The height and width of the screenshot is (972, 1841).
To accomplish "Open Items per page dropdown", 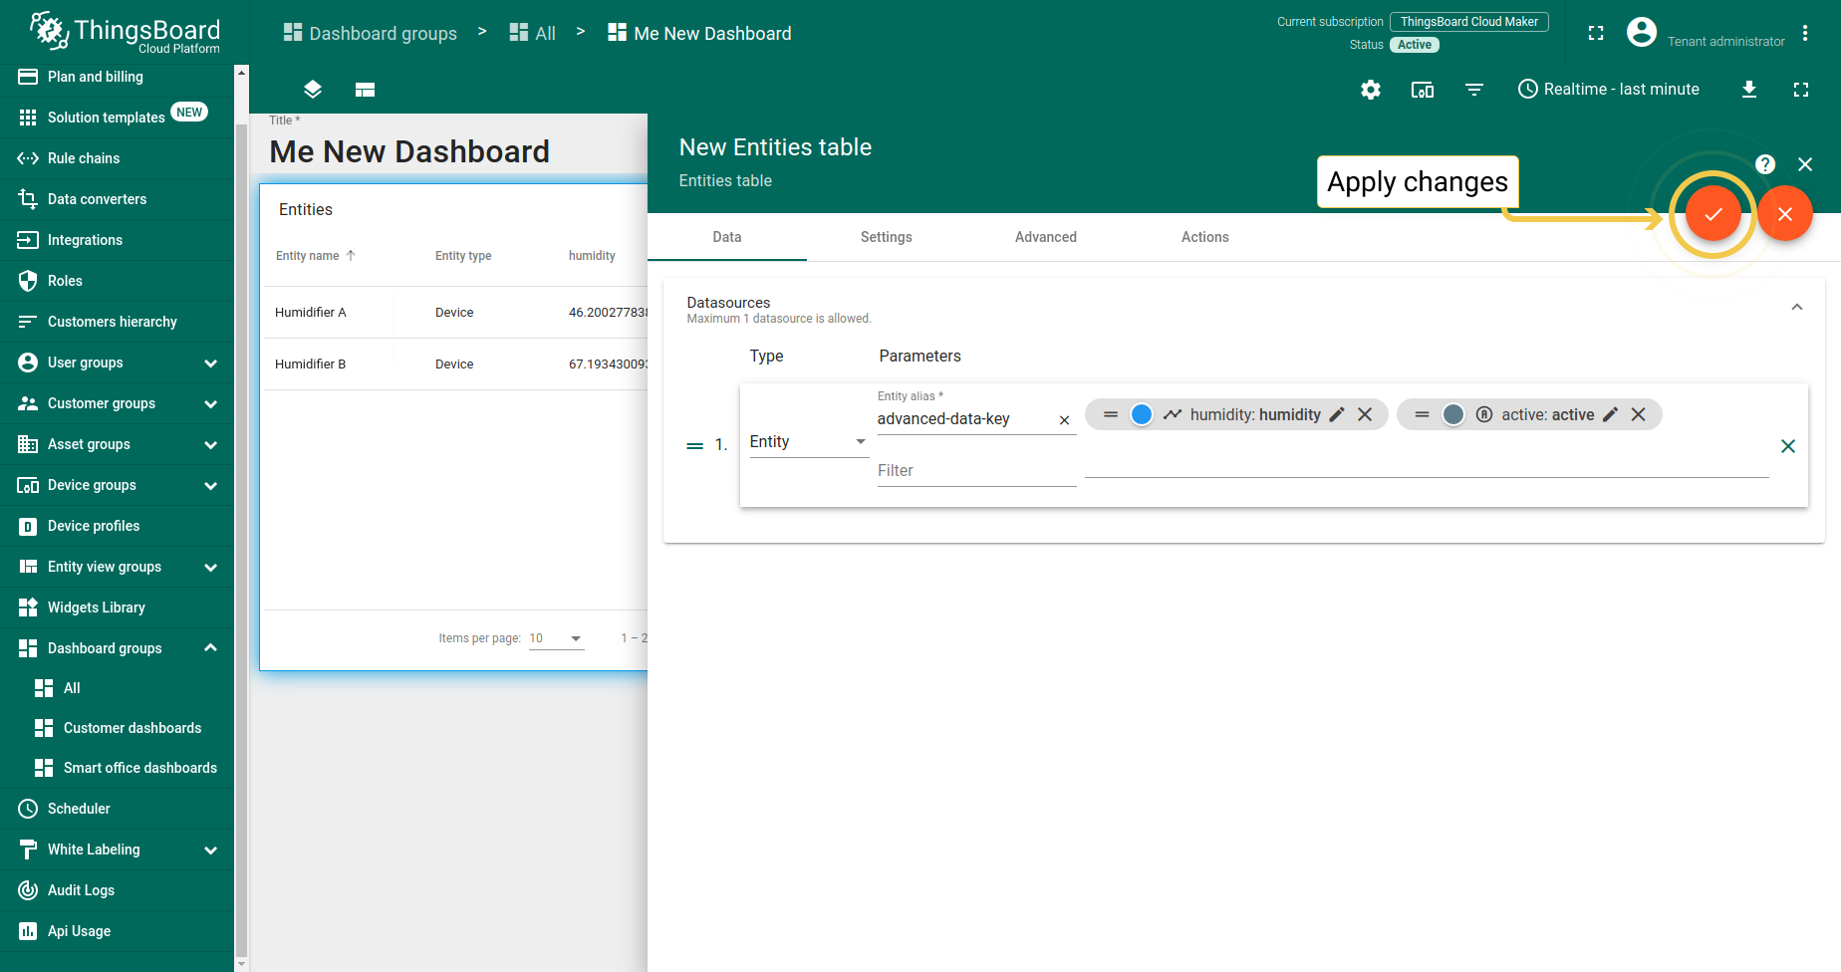I will (x=556, y=638).
